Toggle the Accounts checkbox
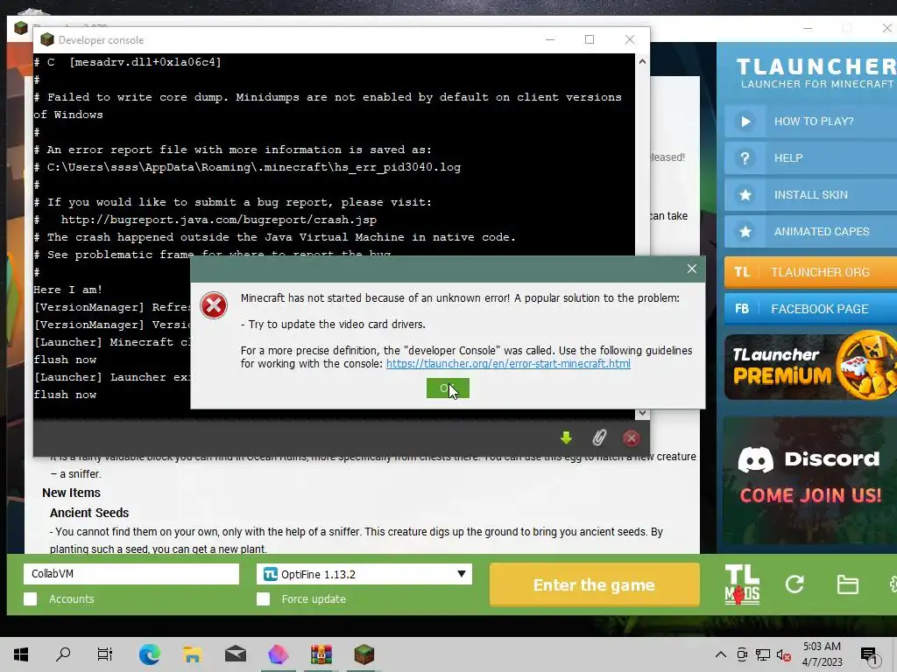Image resolution: width=897 pixels, height=672 pixels. (31, 598)
